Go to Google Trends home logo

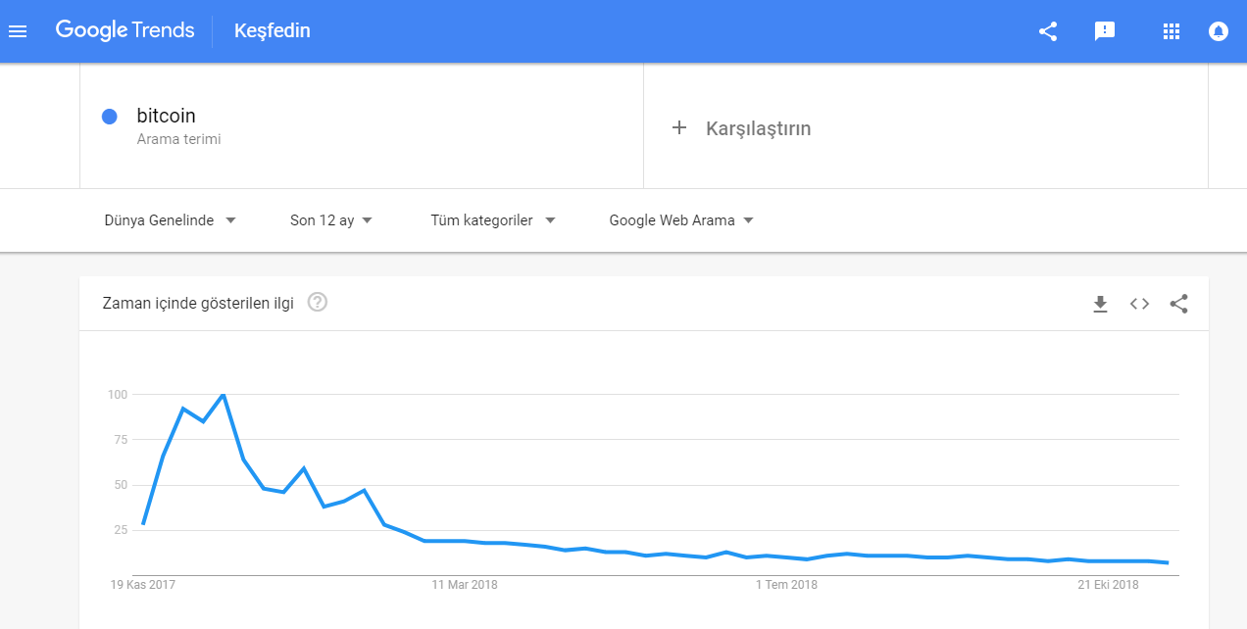(125, 30)
